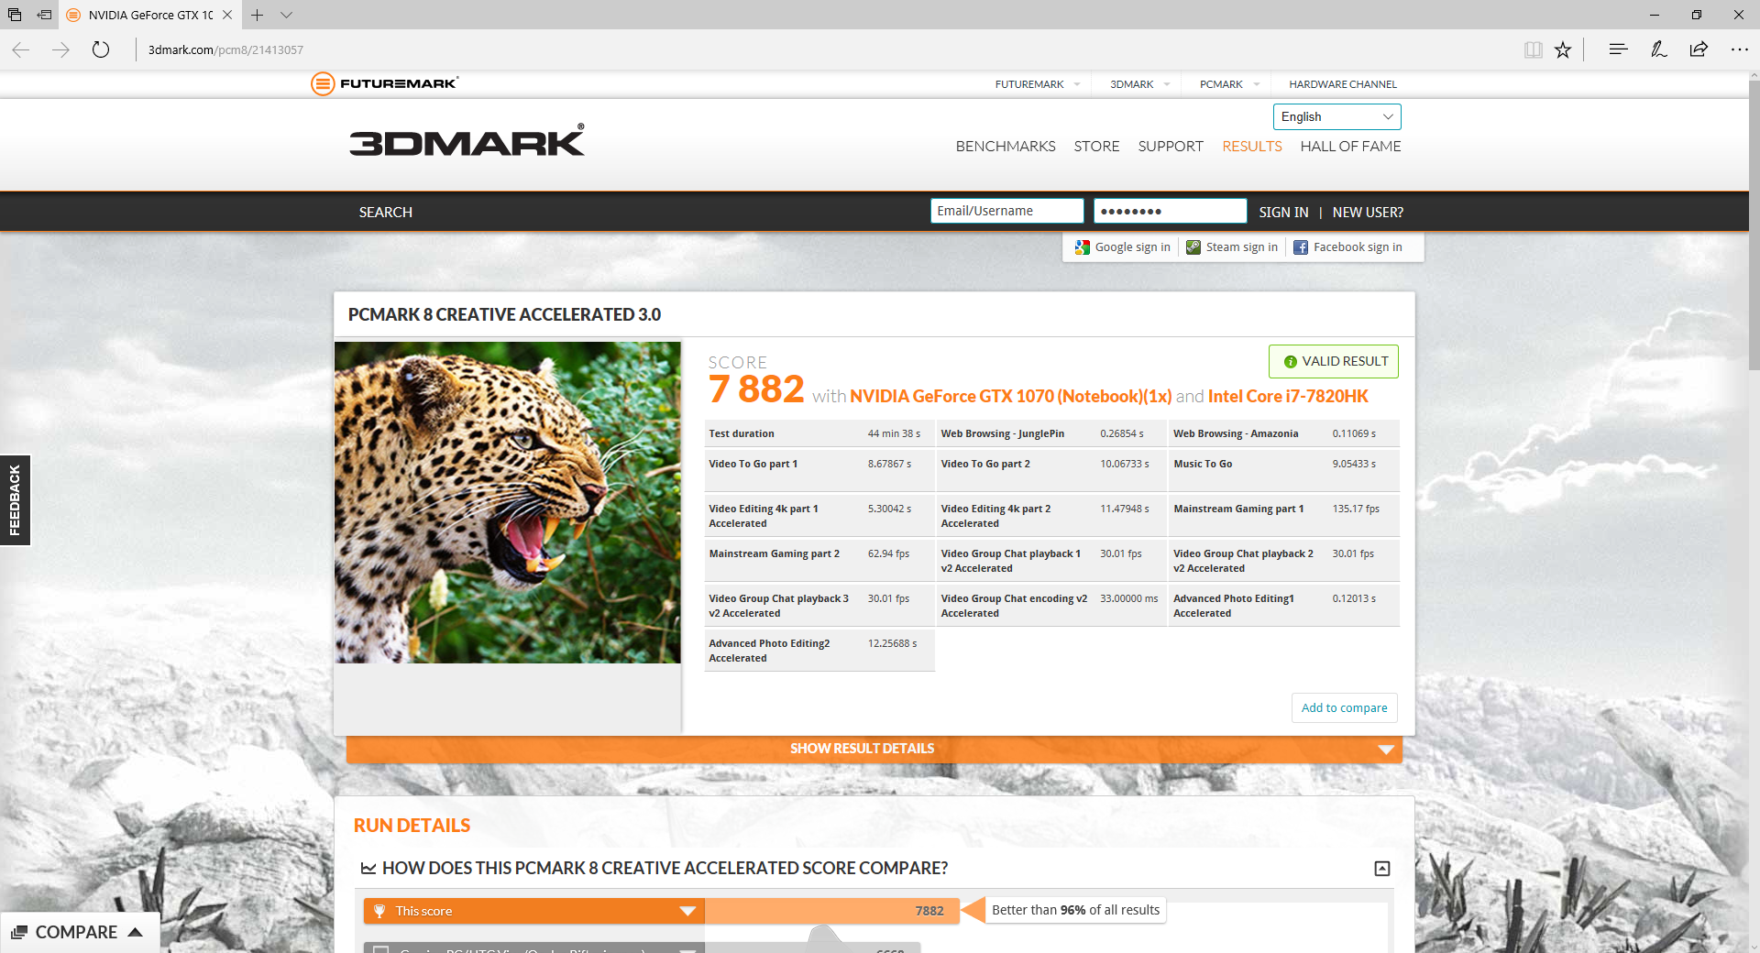Viewport: 1760px width, 953px height.
Task: Collapse the score comparison section toggle icon
Action: (x=1382, y=869)
